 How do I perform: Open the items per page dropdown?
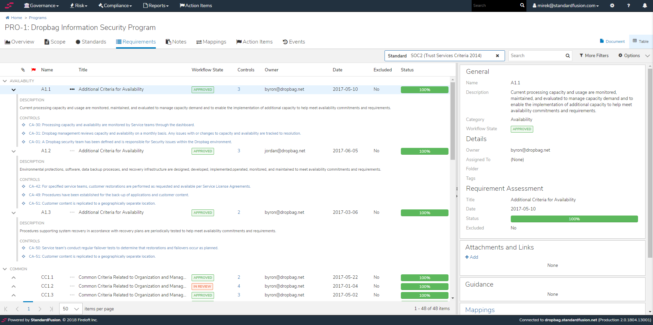pyautogui.click(x=71, y=309)
